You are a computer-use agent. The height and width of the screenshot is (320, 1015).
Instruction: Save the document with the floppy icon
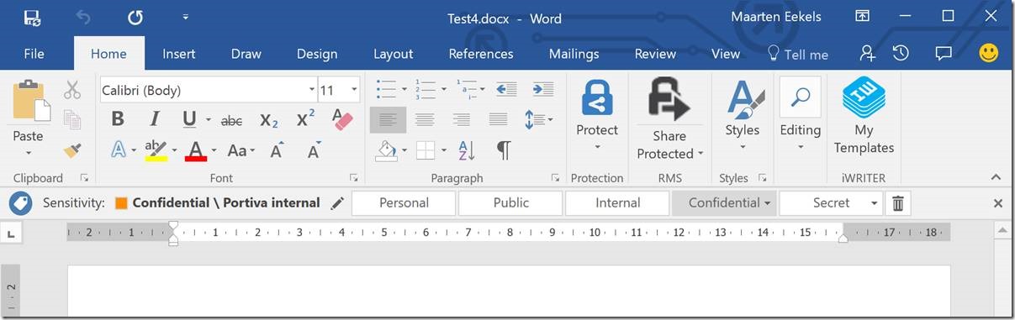click(x=32, y=18)
